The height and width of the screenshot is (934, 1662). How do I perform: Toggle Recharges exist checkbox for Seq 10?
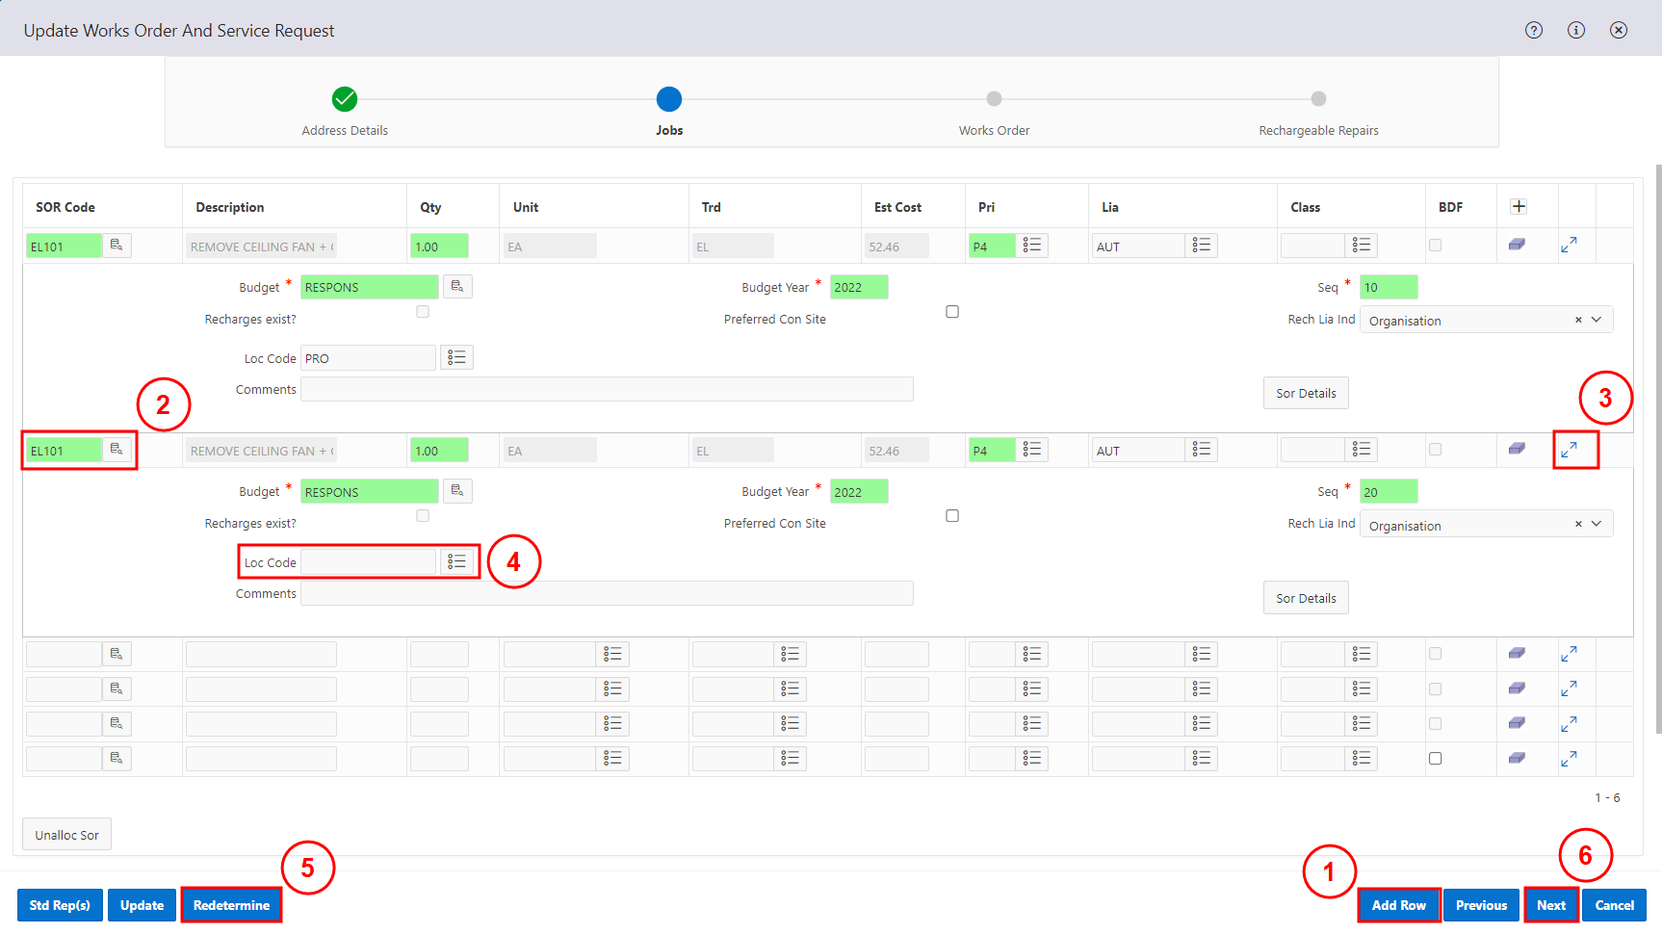[423, 312]
